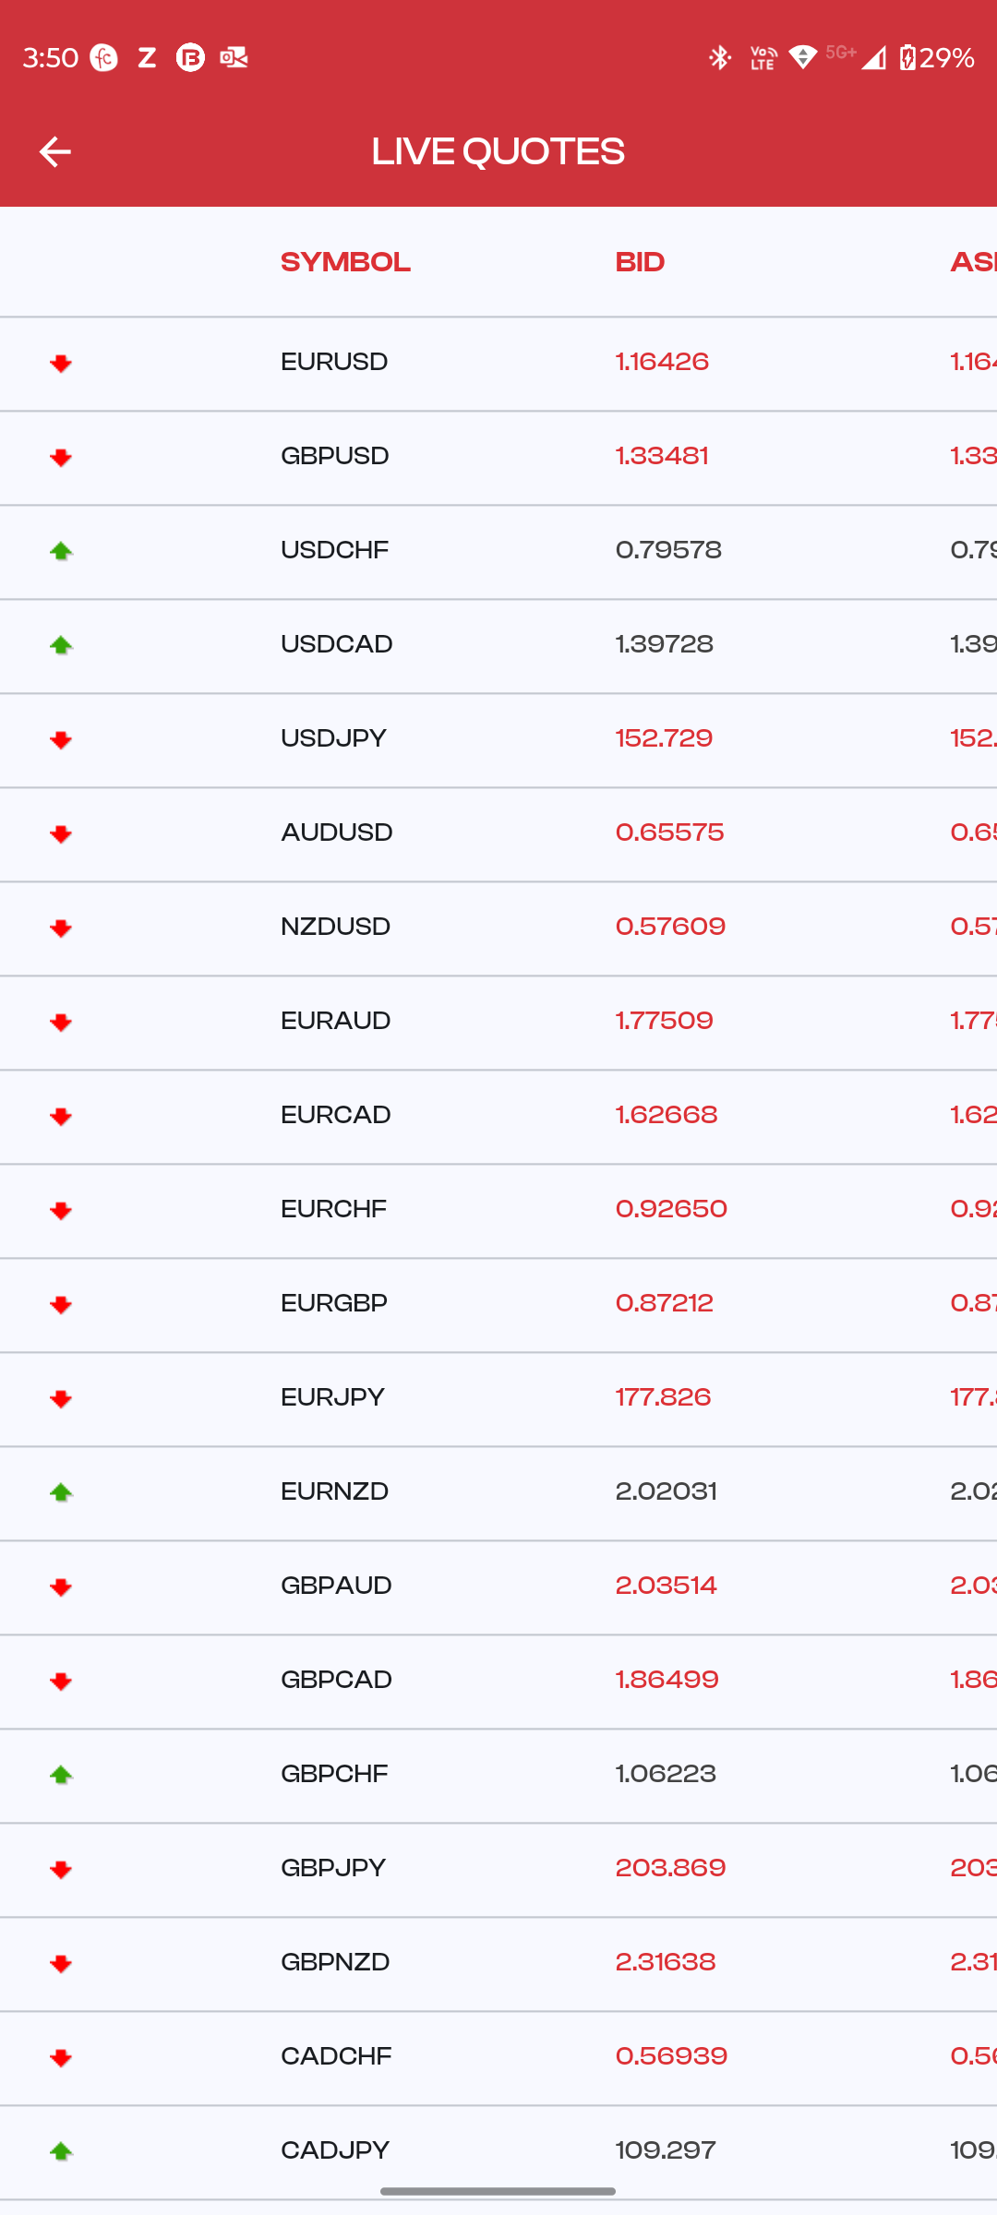Select the AUDUSD symbol
997x2215 pixels.
coord(336,832)
